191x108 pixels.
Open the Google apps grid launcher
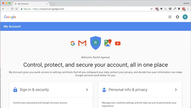170,17
